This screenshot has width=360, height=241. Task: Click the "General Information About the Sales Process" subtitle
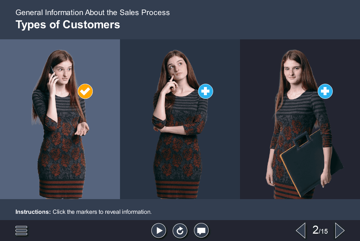coord(92,12)
